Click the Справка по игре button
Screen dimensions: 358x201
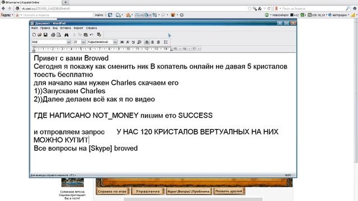pyautogui.click(x=112, y=192)
